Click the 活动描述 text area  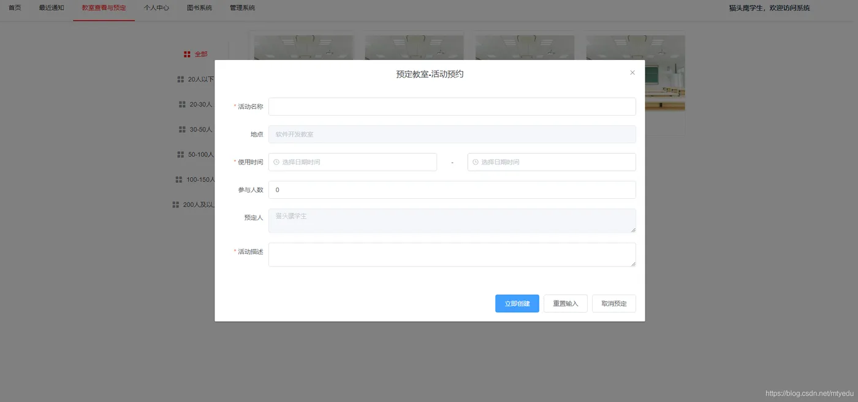tap(452, 255)
